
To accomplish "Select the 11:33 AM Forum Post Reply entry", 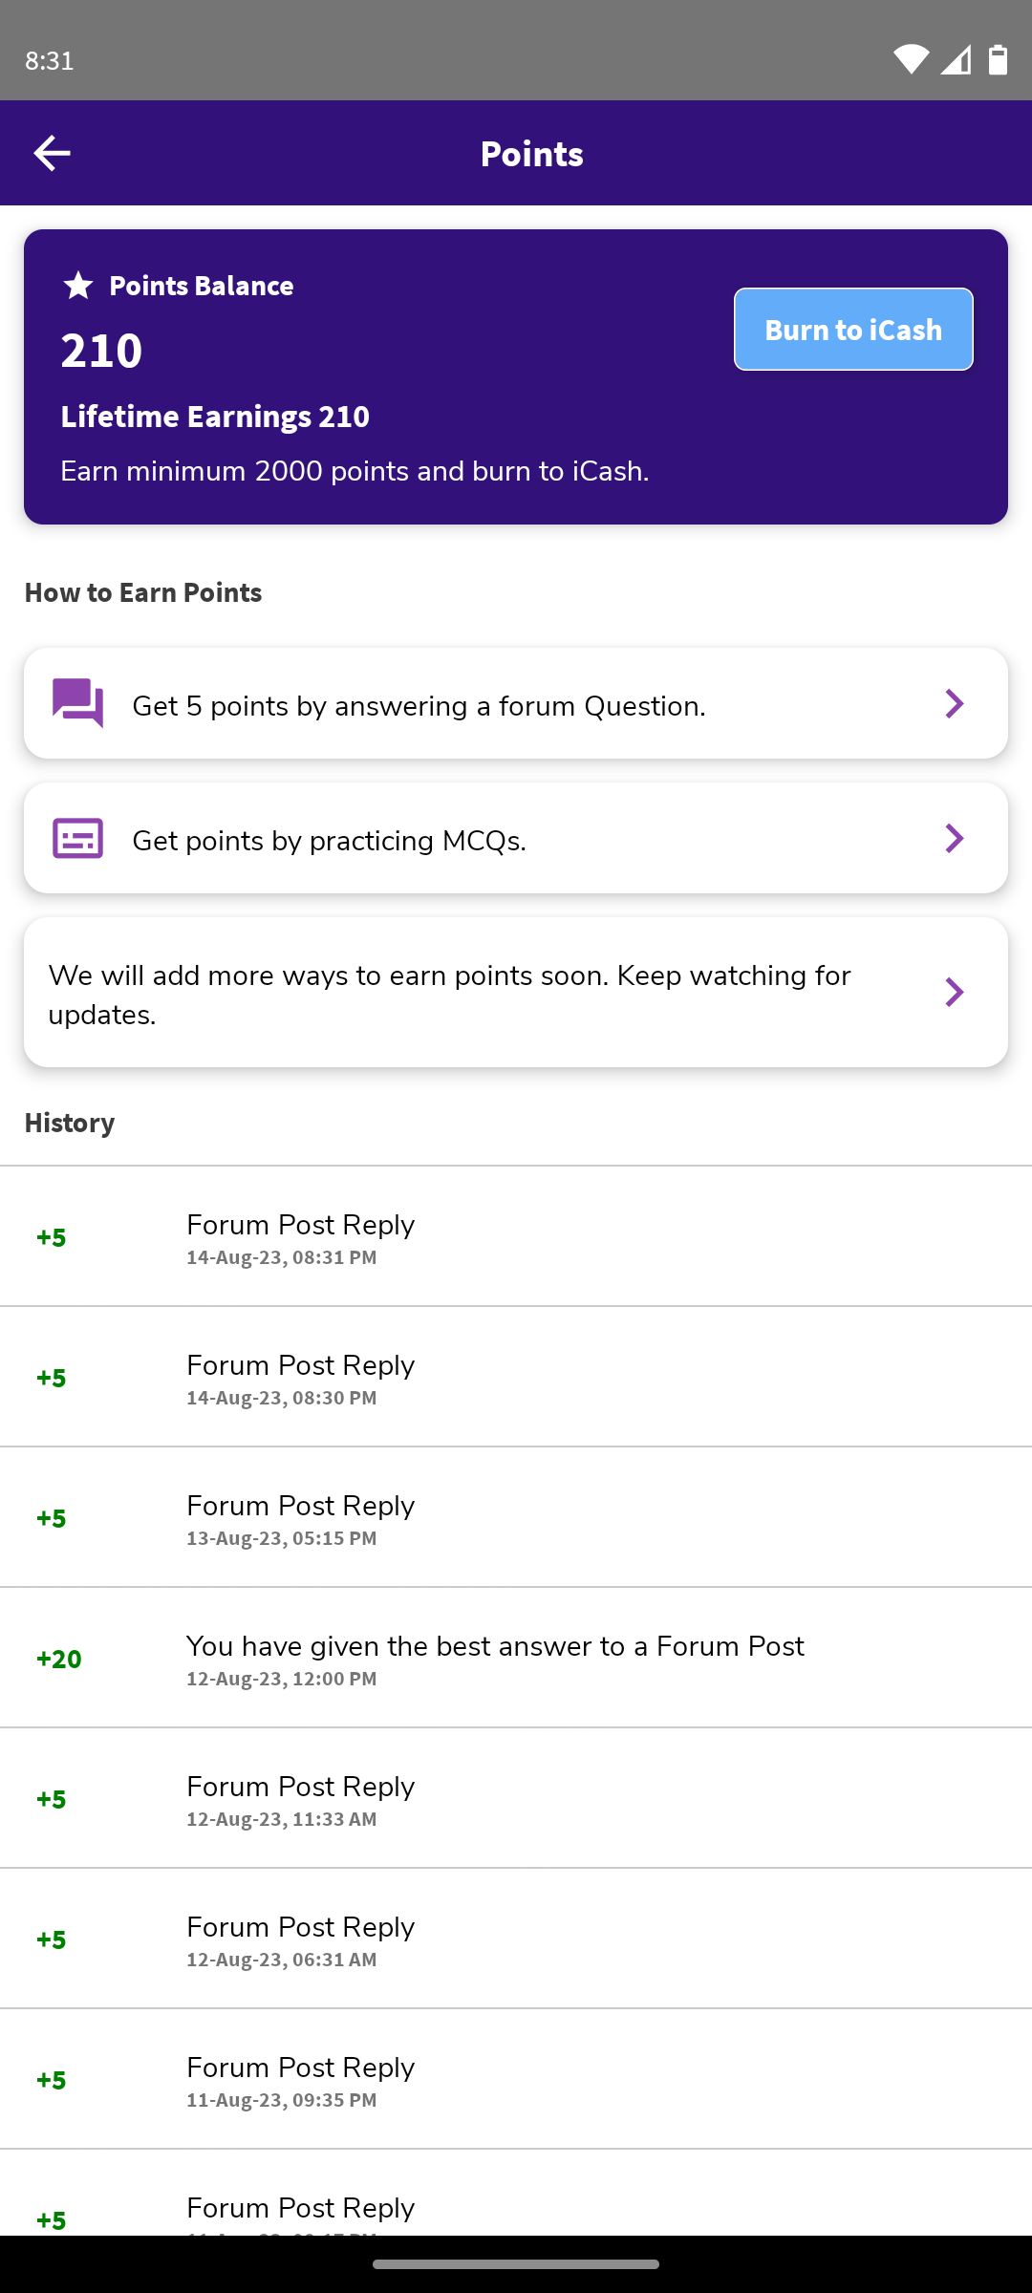I will pos(516,1799).
